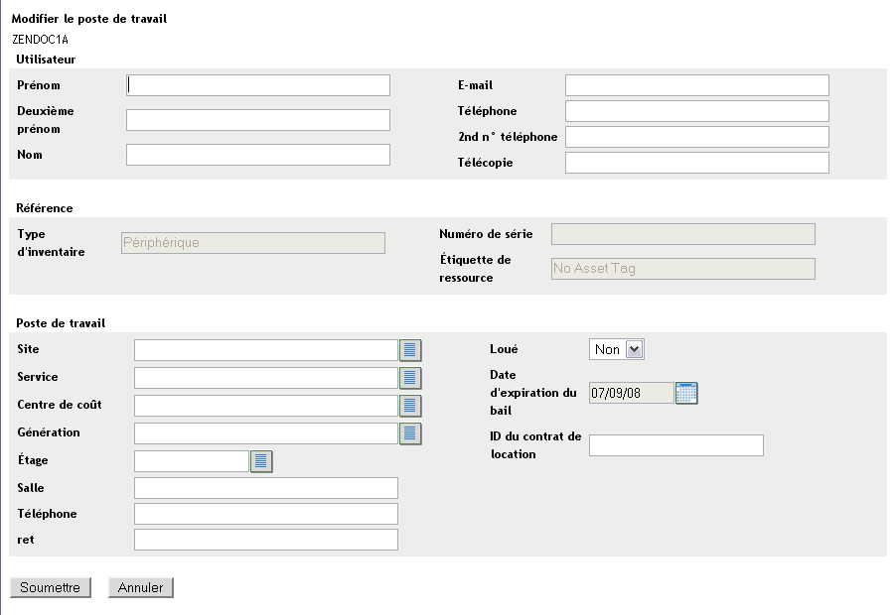Click the Étage list picker icon
The height and width of the screenshot is (615, 895).
click(x=261, y=460)
